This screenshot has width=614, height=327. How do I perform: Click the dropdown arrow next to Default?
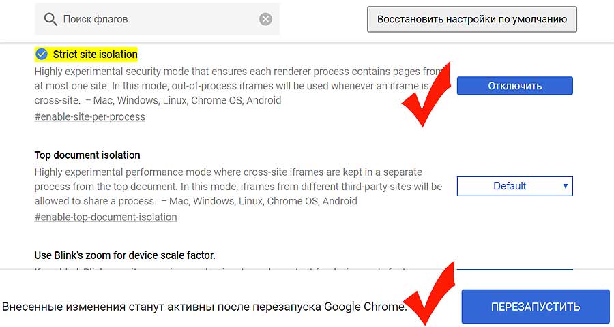tap(565, 186)
